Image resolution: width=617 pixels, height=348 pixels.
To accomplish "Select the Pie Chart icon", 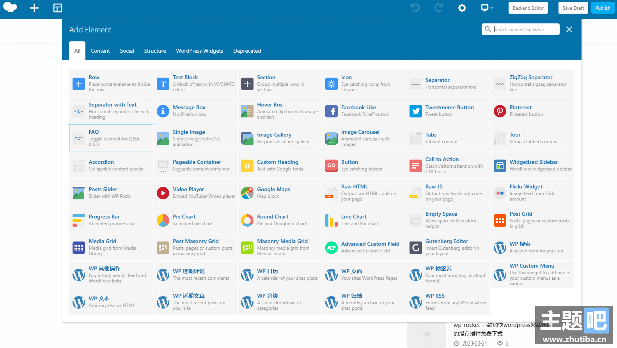I will tap(163, 220).
